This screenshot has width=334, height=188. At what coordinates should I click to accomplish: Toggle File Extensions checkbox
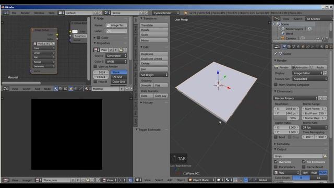click(304, 162)
